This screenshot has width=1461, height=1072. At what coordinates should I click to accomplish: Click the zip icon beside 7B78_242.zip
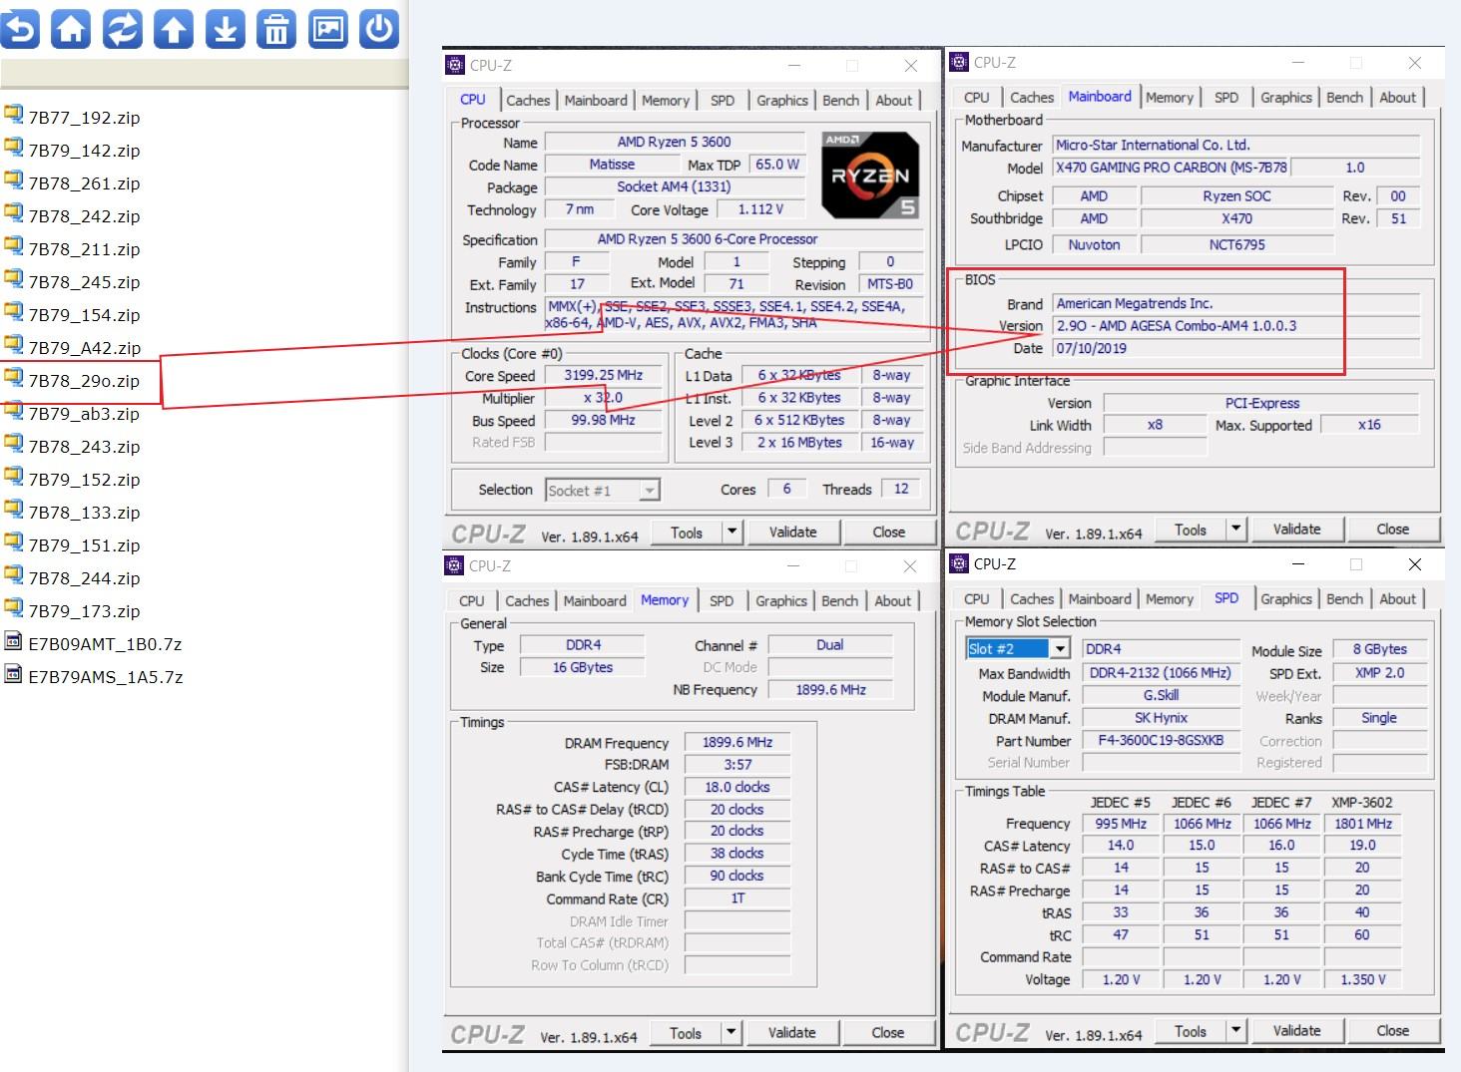[13, 214]
